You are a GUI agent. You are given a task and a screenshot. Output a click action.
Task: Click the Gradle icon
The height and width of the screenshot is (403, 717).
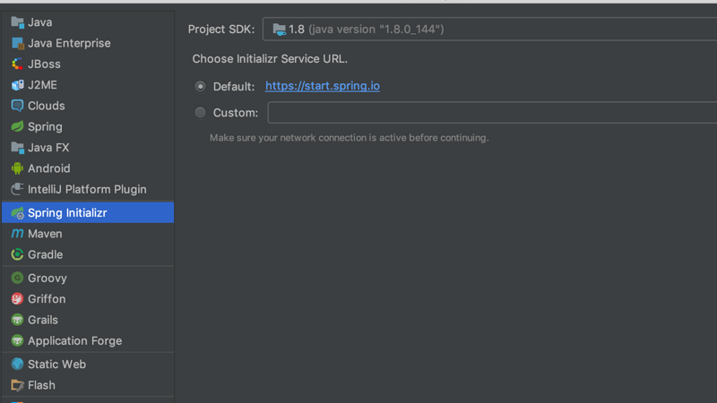(x=17, y=254)
